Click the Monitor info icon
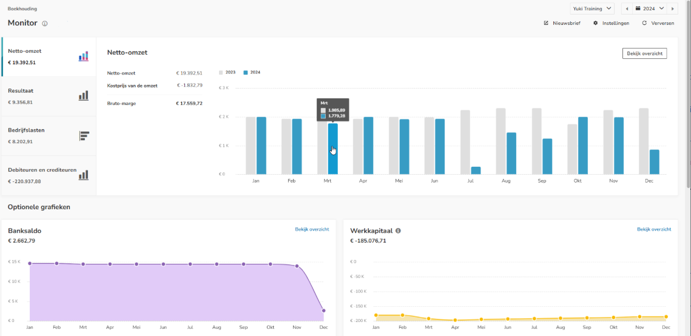This screenshot has height=336, width=691. 44,23
